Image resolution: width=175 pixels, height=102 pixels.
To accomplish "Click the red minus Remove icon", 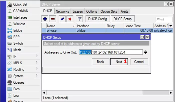I will [53, 19].
